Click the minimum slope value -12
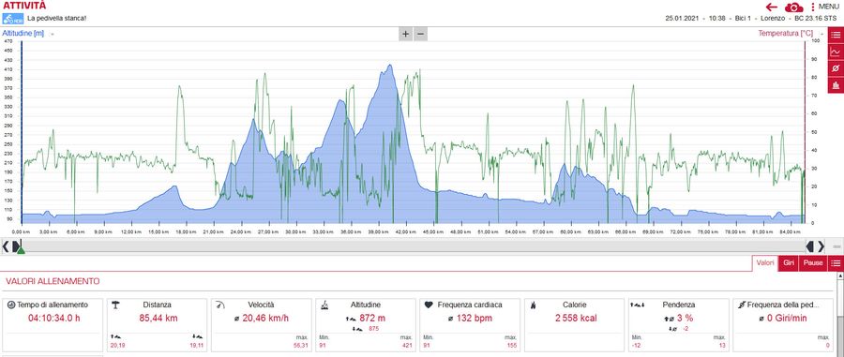This screenshot has width=844, height=357. 636,345
